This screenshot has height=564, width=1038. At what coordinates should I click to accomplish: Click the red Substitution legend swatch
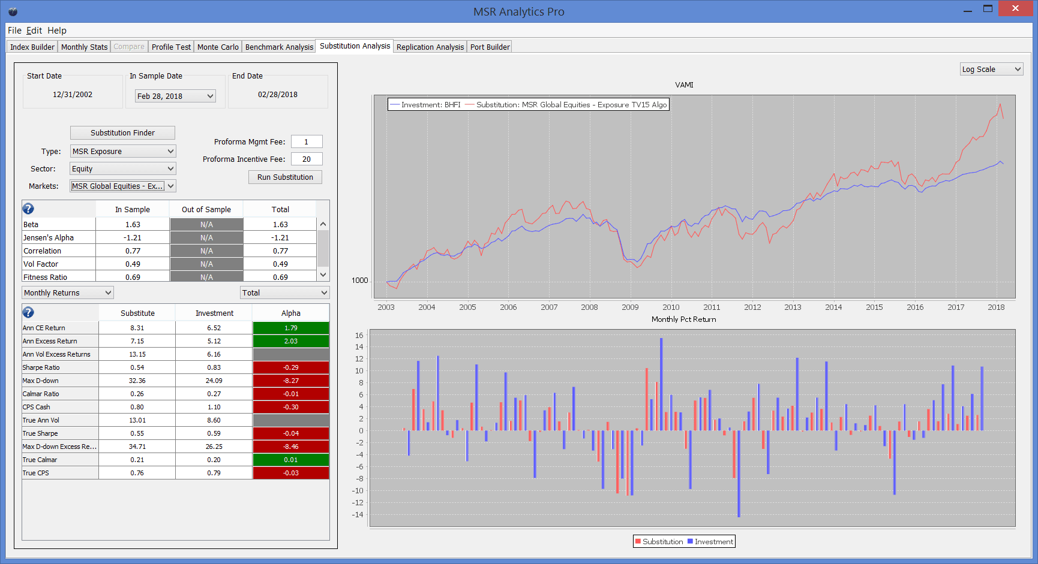pos(638,541)
